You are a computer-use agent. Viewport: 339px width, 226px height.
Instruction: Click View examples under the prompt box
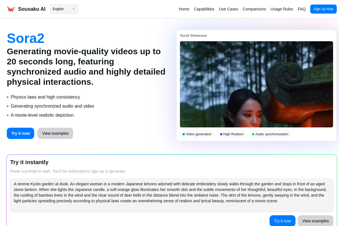[x=315, y=221]
